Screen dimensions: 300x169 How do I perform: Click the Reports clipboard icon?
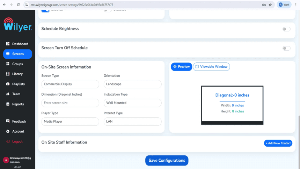coord(8,104)
